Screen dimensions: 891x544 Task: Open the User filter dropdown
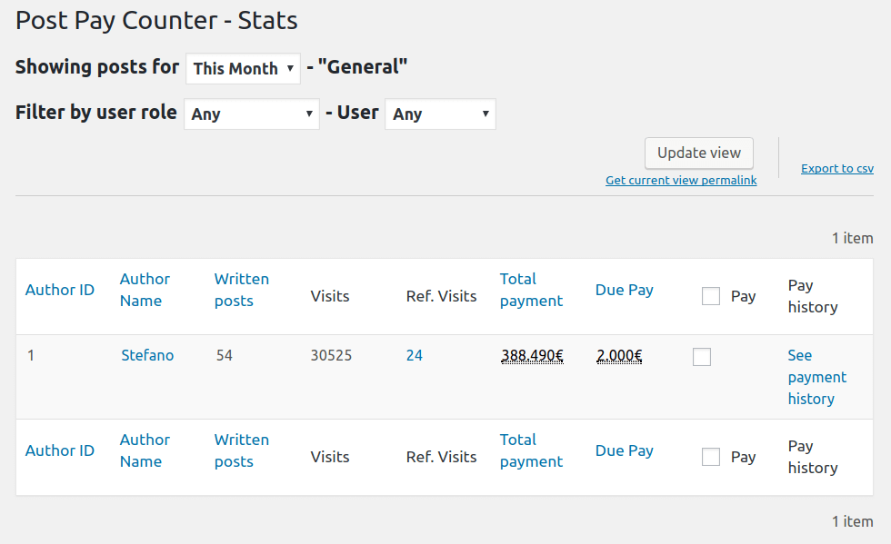tap(440, 114)
